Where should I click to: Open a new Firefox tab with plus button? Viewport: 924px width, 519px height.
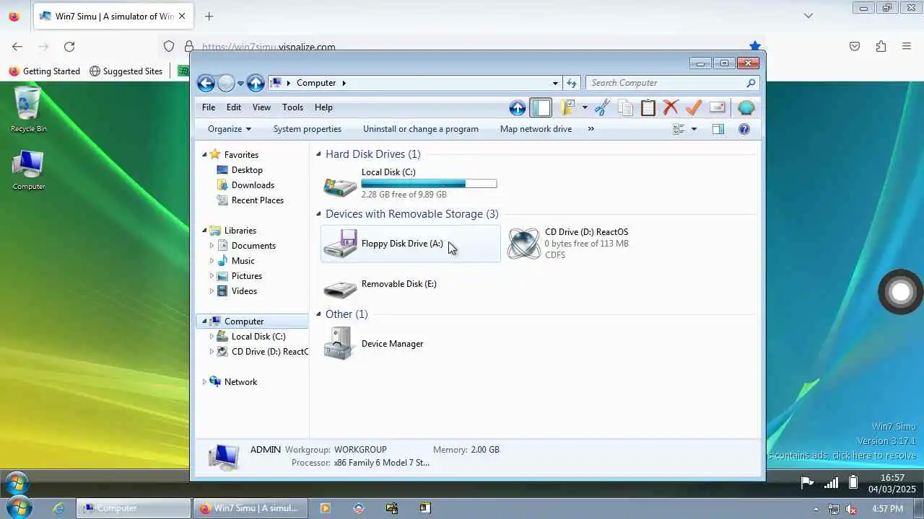tap(209, 16)
